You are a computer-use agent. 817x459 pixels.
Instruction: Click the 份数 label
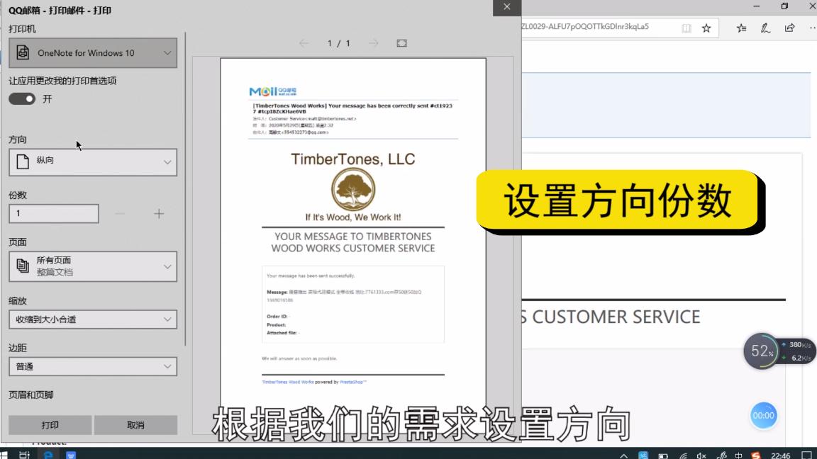pyautogui.click(x=17, y=195)
